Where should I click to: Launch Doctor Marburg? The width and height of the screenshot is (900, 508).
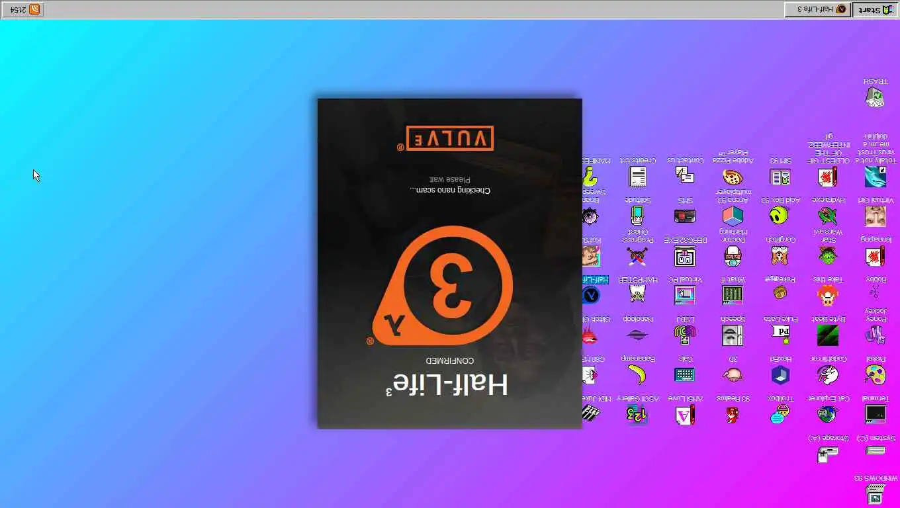732,255
